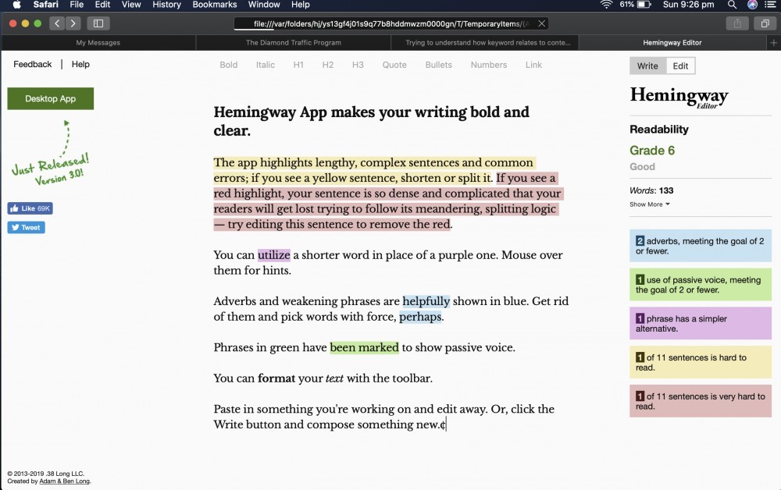Stop loading with the address bar X
This screenshot has height=490, width=781.
(541, 23)
